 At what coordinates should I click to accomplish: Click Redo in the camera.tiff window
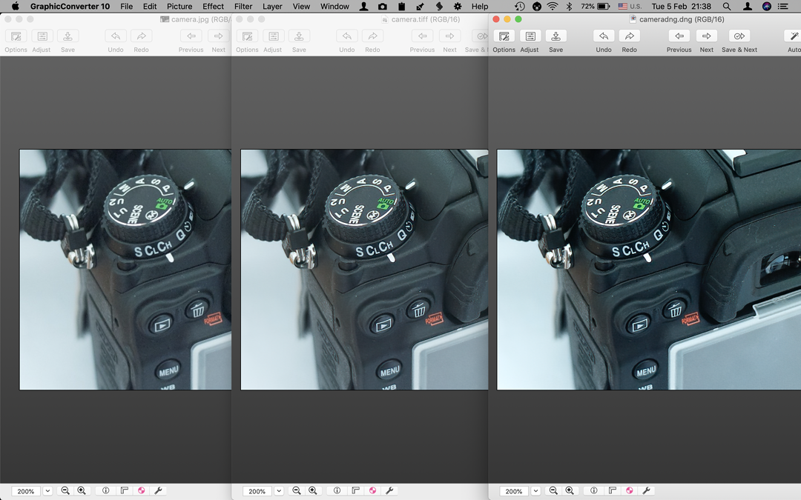pos(372,36)
